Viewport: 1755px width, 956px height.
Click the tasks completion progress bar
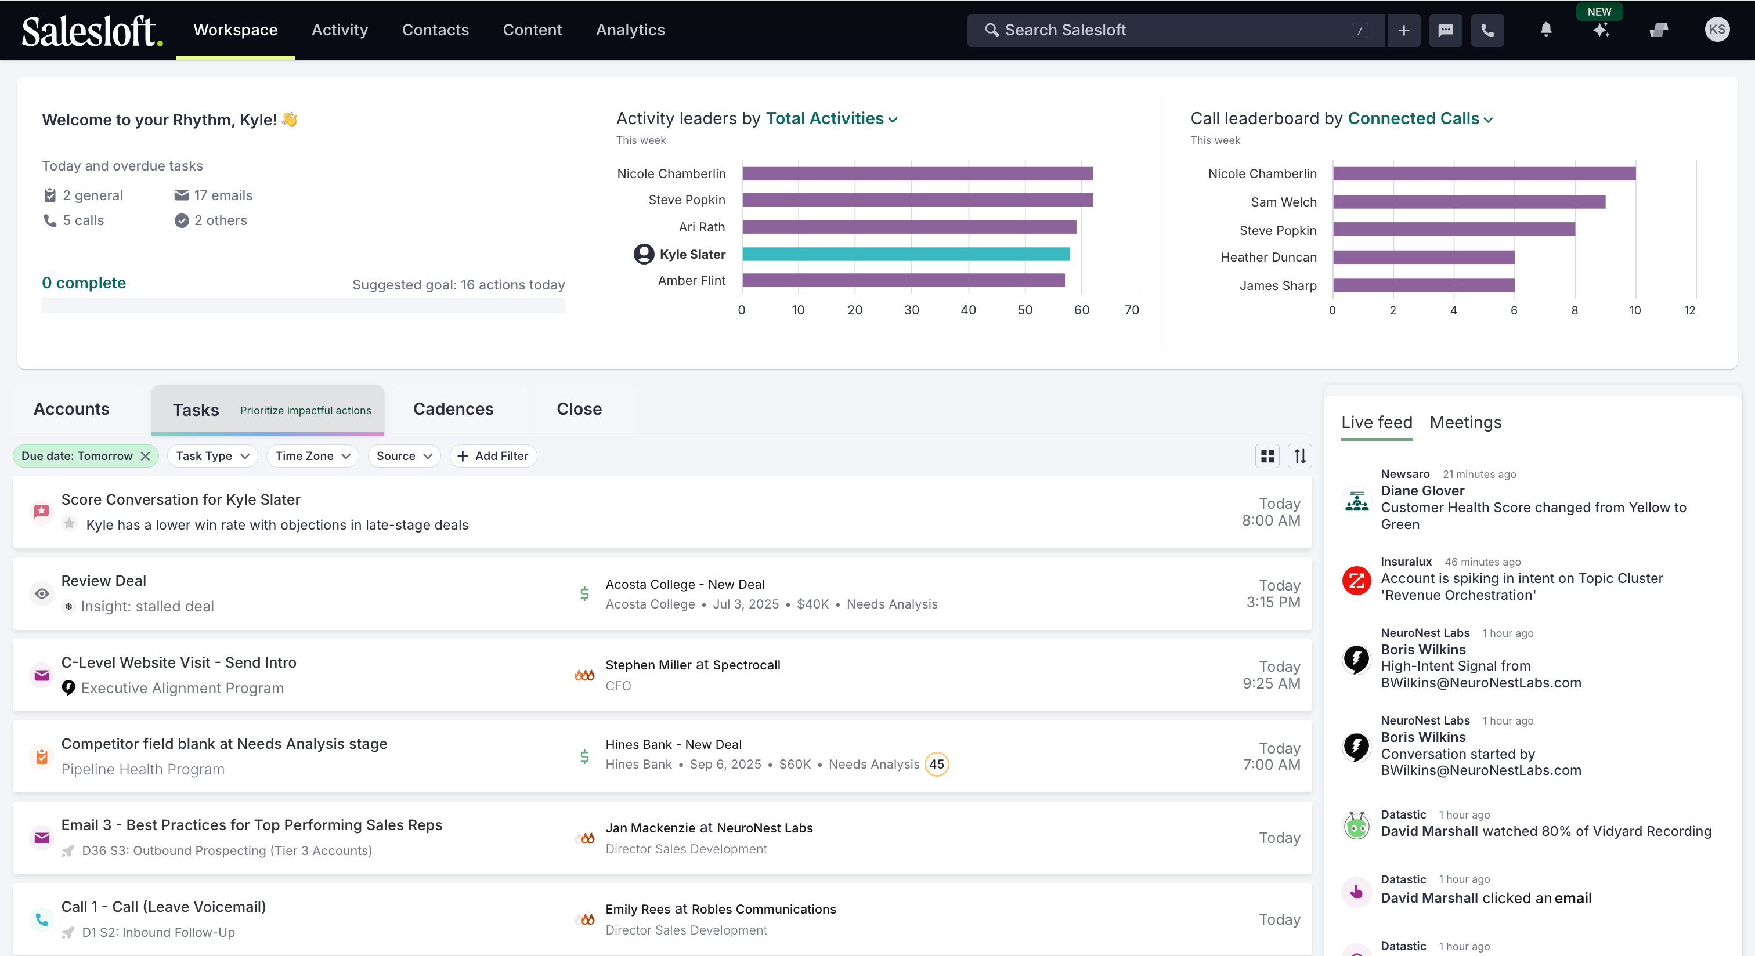click(303, 306)
